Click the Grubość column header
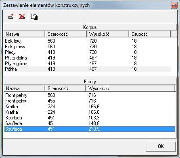Screen dimensions: 180x158 pos(150,34)
